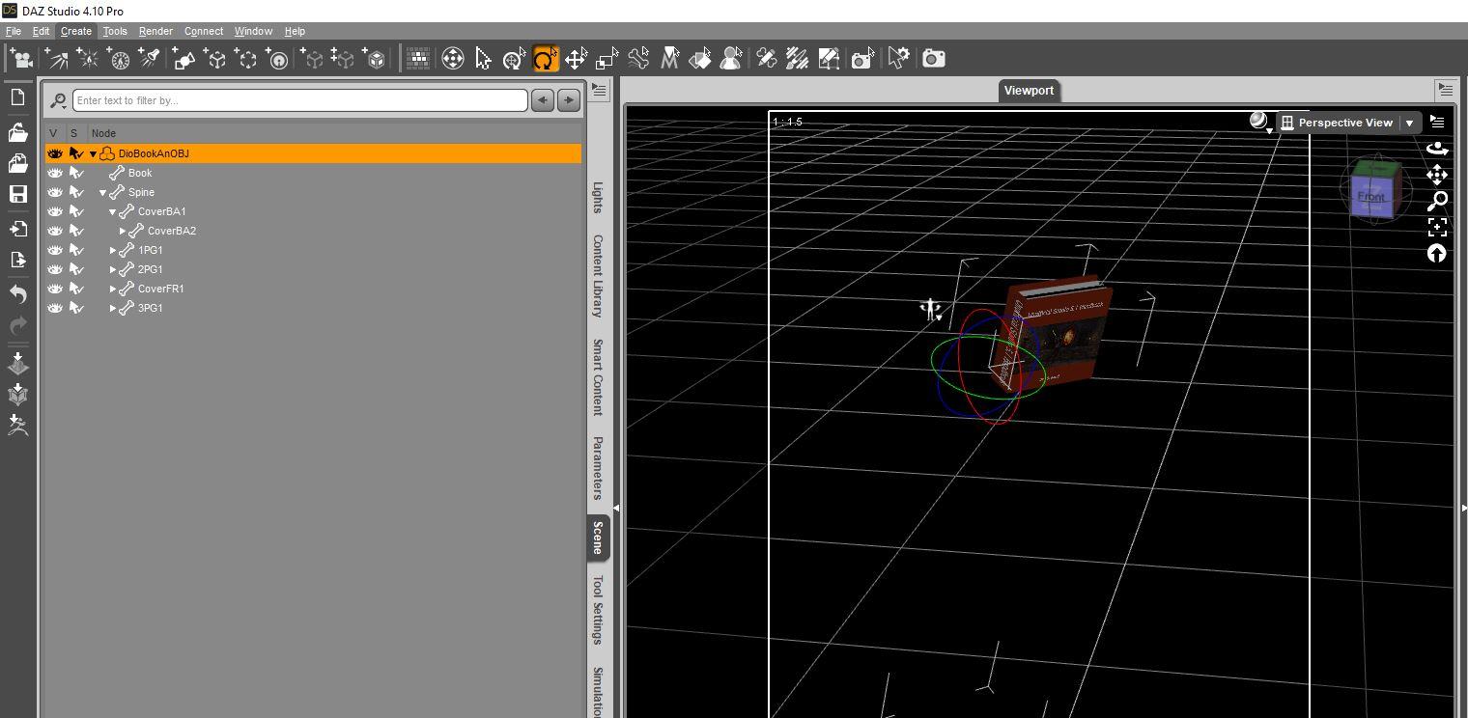Click Export icon in left sidebar
This screenshot has height=718, width=1468.
(17, 260)
